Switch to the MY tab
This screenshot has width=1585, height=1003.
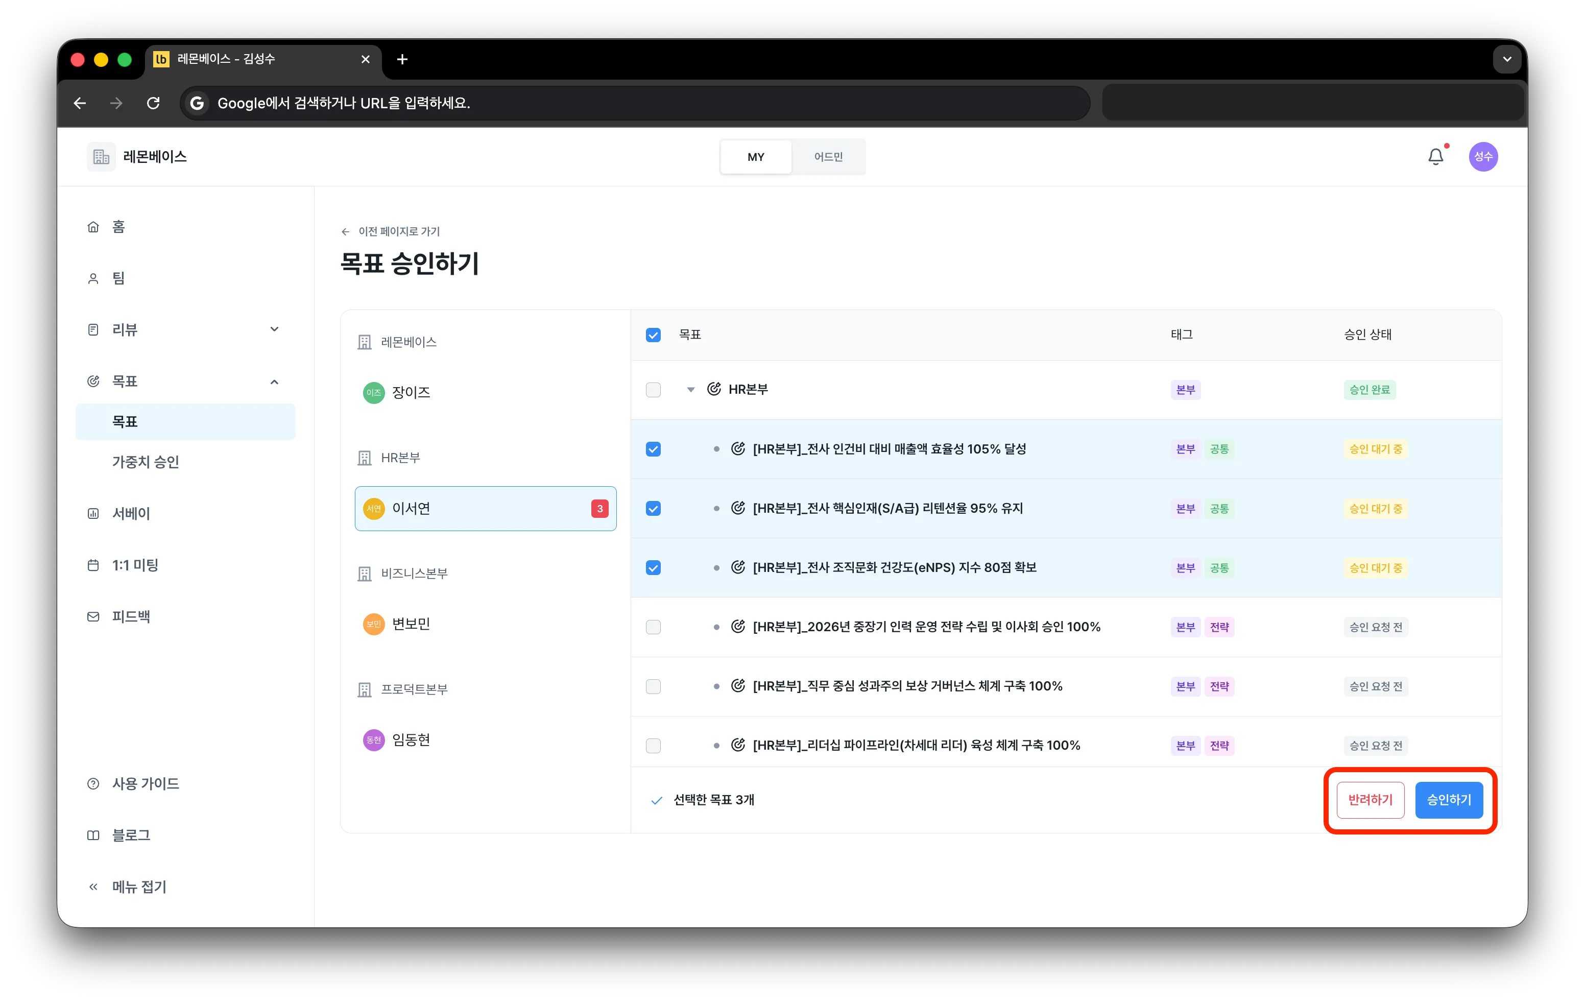756,157
